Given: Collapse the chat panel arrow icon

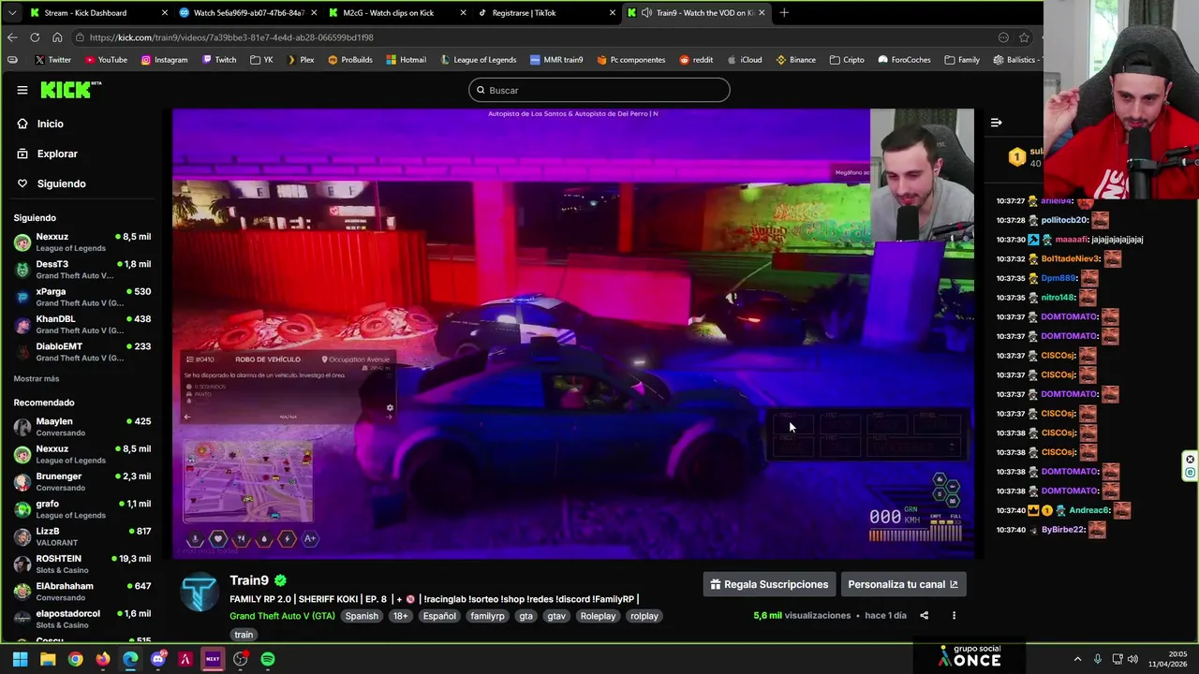Looking at the screenshot, I should 996,123.
